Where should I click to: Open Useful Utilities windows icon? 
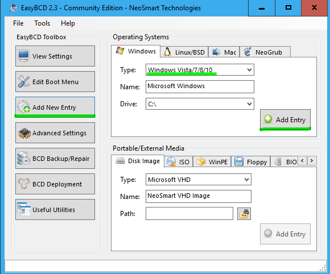(x=24, y=209)
